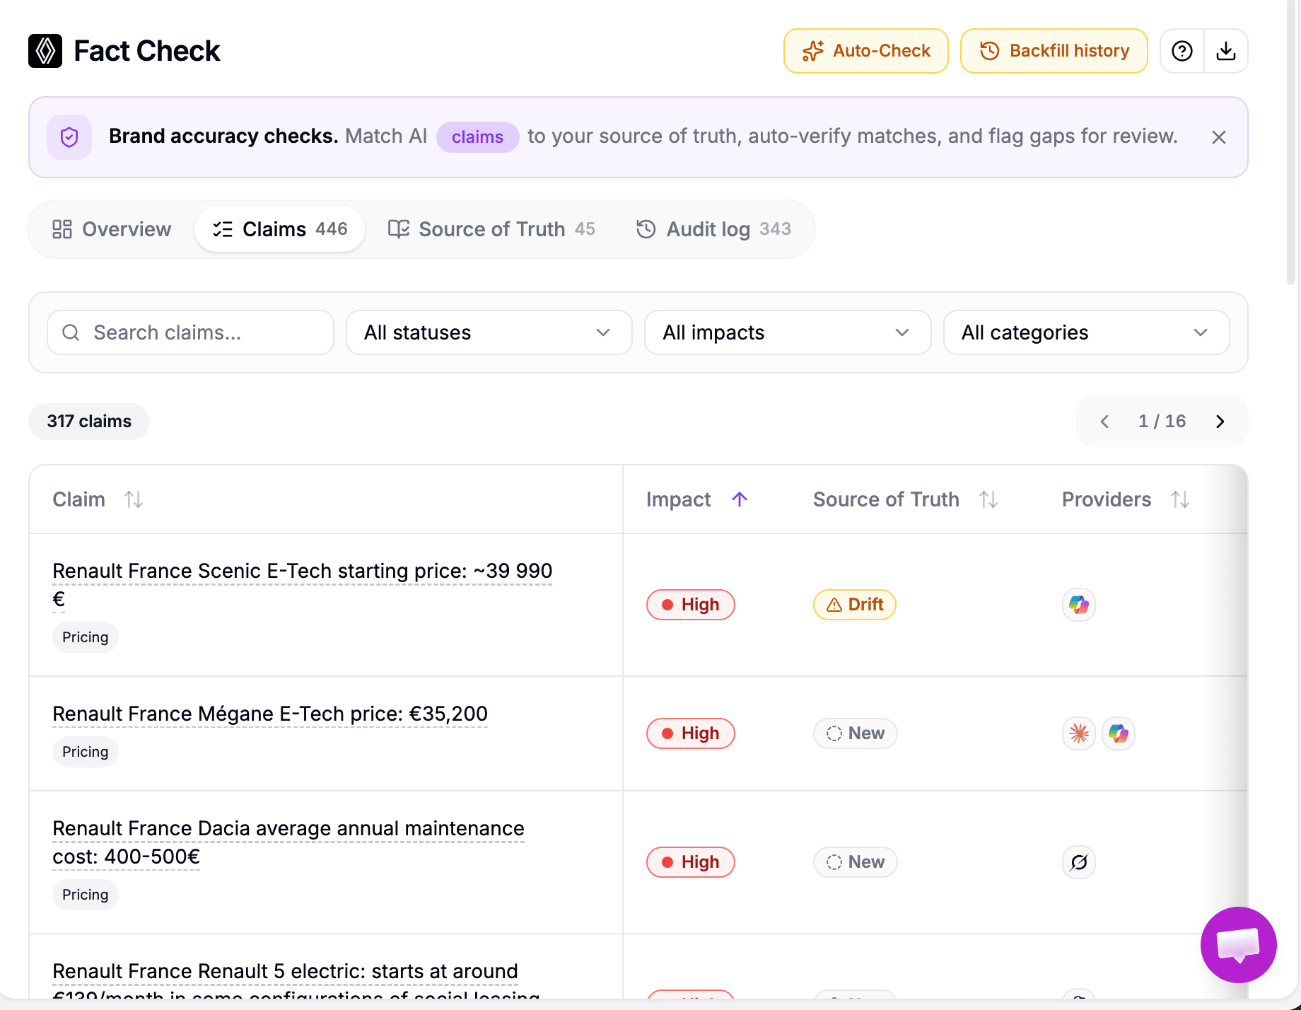Click the High impact badge for Mégane E-Tech
Screen dimensions: 1301x1010
click(691, 733)
